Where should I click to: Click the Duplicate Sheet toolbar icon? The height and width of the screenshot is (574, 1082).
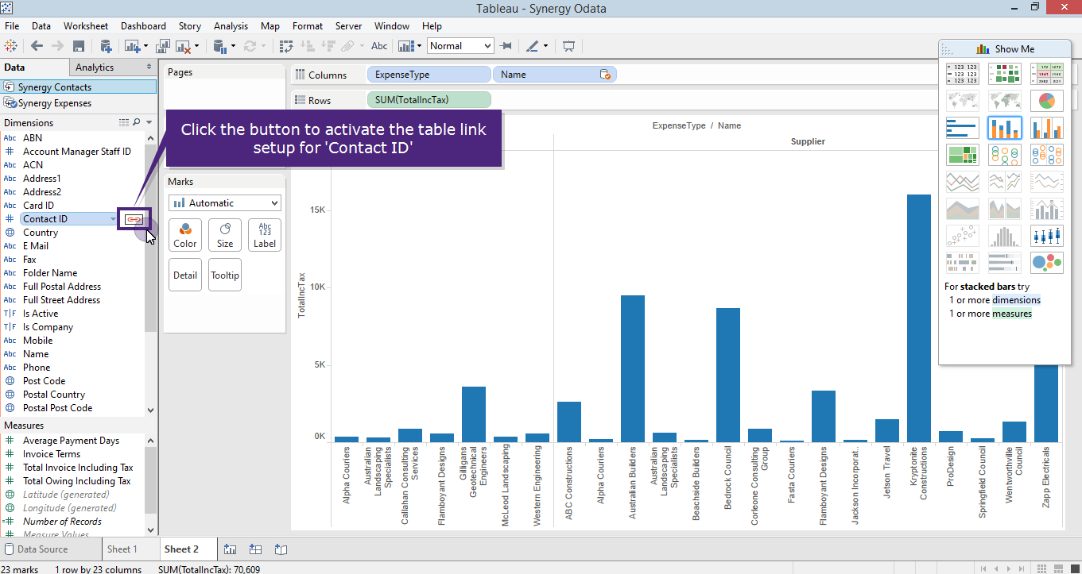163,46
